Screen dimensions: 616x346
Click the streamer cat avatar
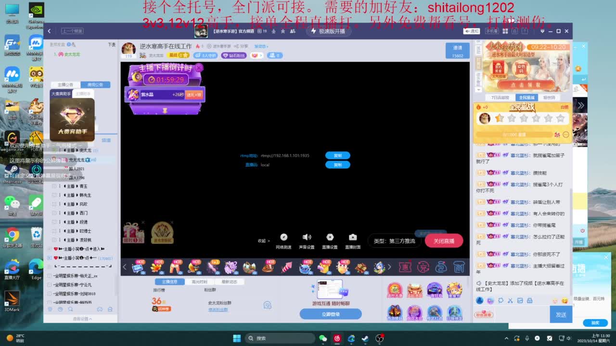coord(128,49)
